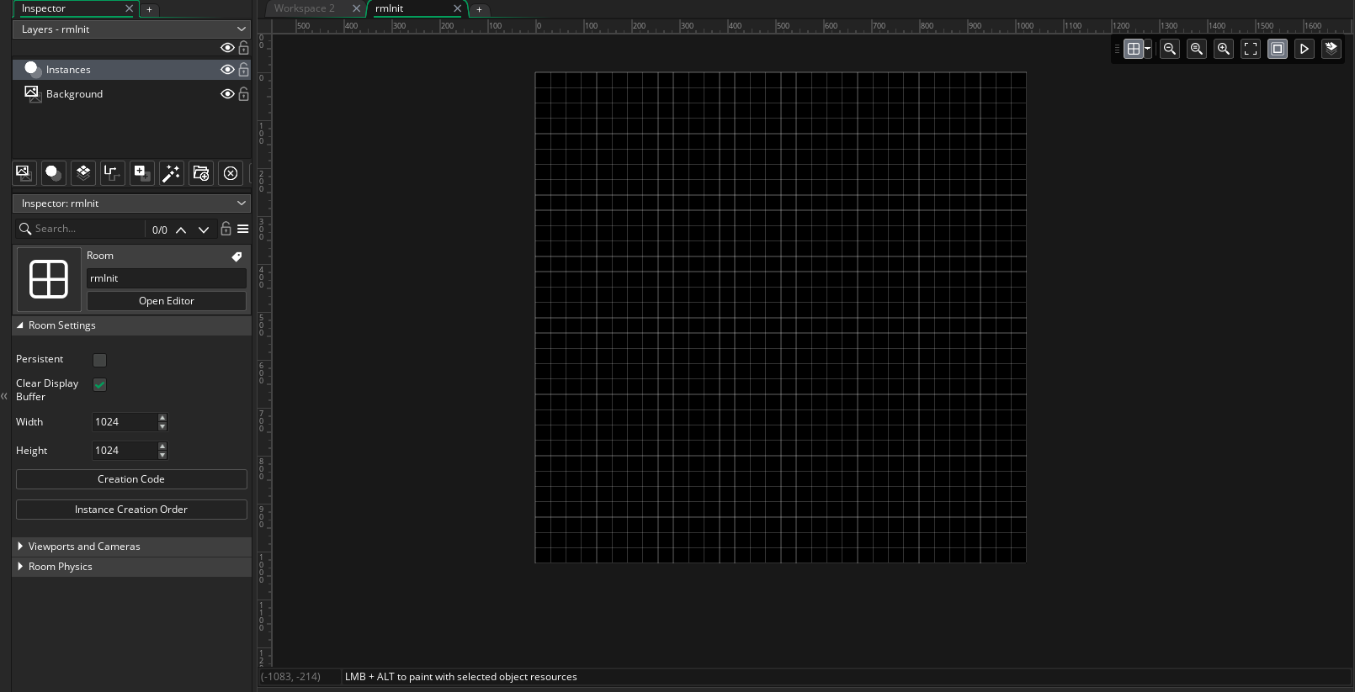Open grid options dropdown arrow

(x=1147, y=49)
